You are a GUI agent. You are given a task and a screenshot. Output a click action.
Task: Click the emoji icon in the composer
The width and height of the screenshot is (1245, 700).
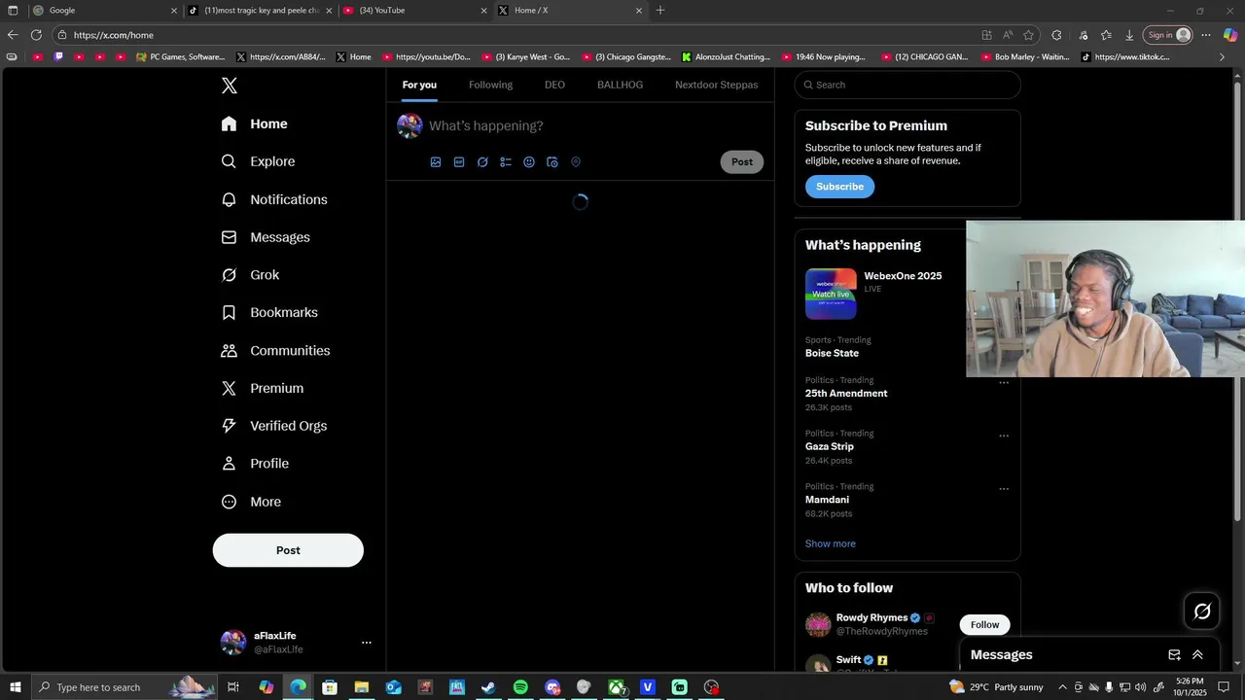coord(529,162)
